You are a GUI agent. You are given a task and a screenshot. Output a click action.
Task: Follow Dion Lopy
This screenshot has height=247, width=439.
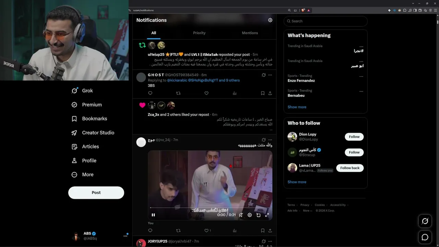tap(354, 137)
